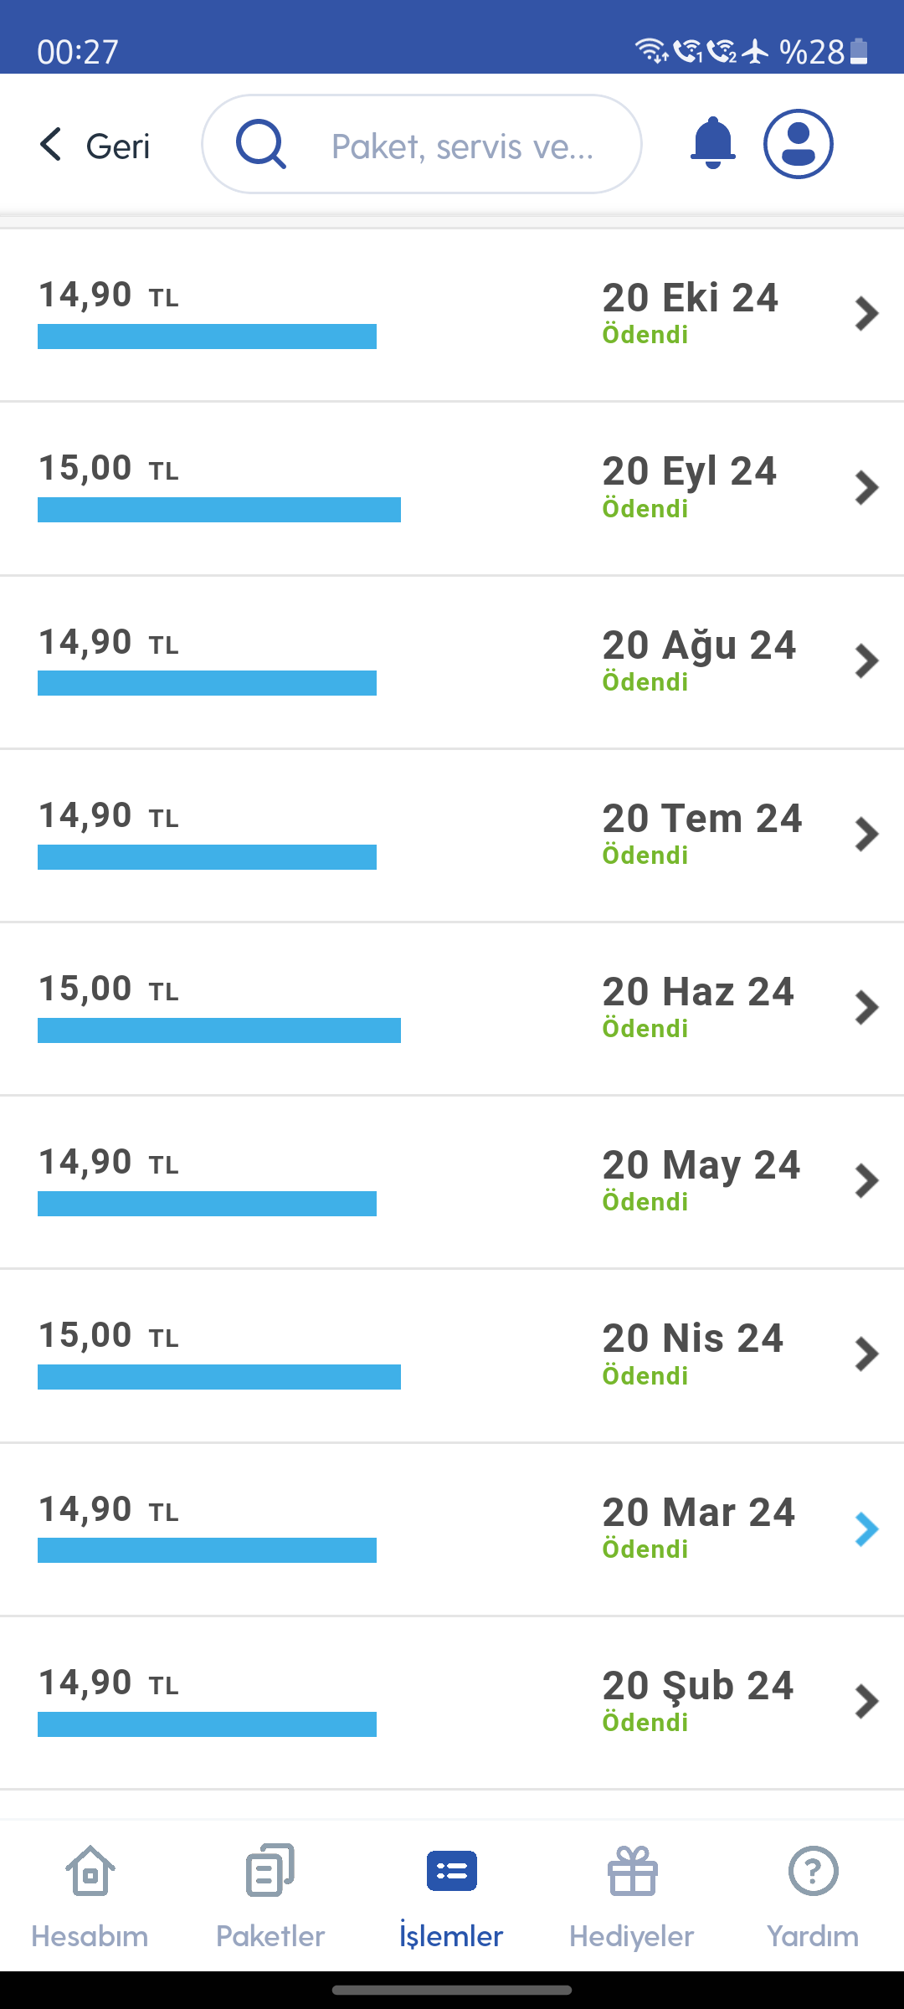Expand the 20 Eki 24 invoice chevron

[x=867, y=314]
